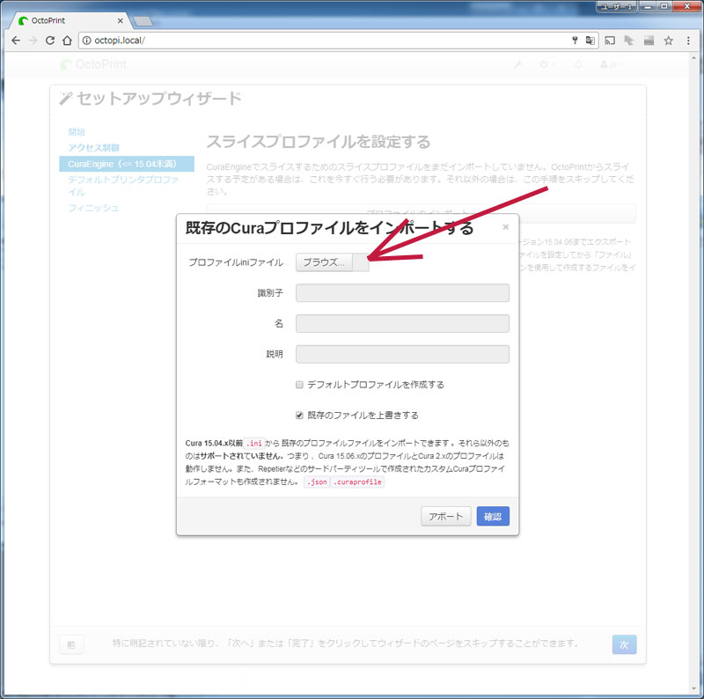Close the Cura profile import dialog
The height and width of the screenshot is (699, 704).
[x=505, y=227]
